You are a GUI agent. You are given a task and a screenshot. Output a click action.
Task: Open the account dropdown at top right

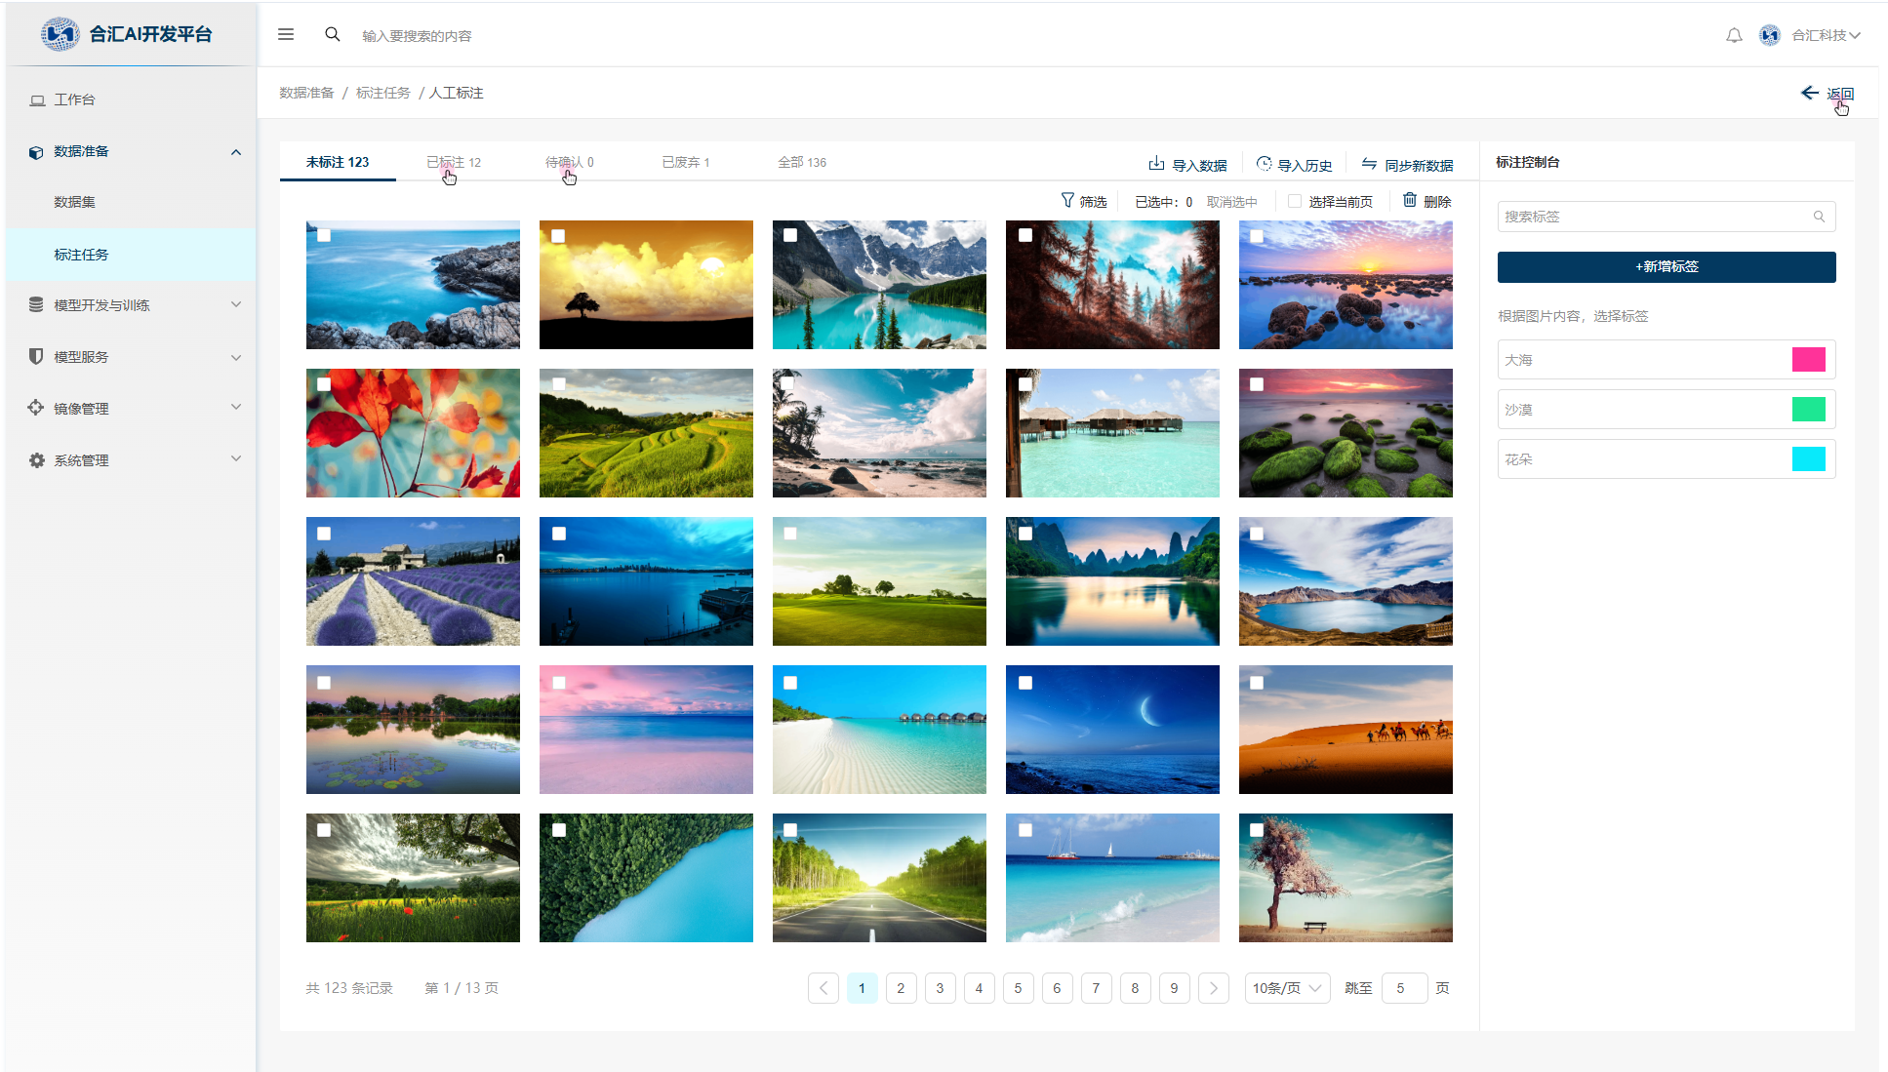pyautogui.click(x=1826, y=35)
